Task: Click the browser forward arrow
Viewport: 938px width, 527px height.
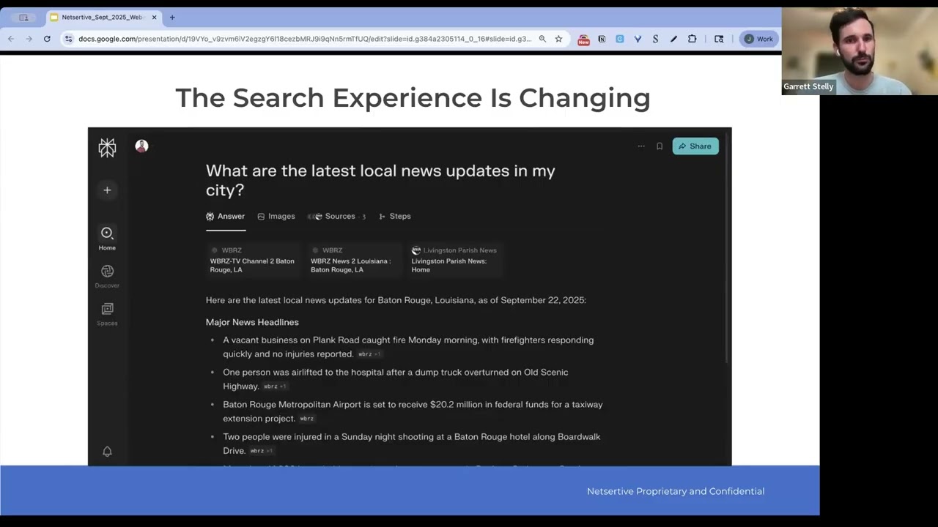Action: click(x=29, y=39)
